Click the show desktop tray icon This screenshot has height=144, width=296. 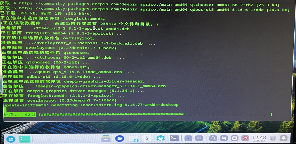(x=234, y=138)
